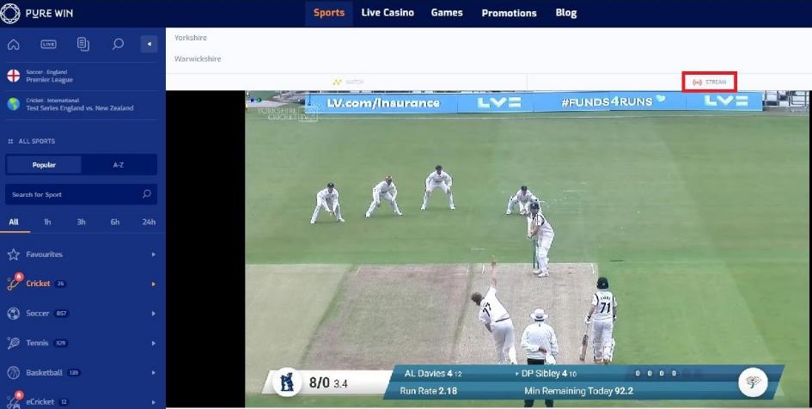Collapse the sidebar with the arrow button
This screenshot has height=409, width=812.
pos(150,44)
